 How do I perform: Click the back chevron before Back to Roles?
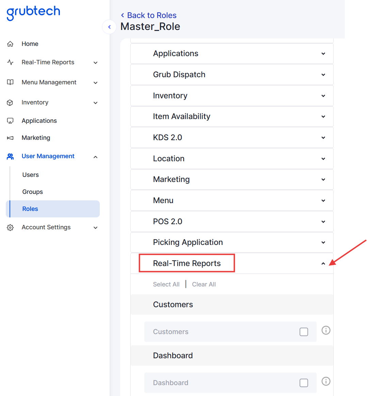(x=123, y=15)
